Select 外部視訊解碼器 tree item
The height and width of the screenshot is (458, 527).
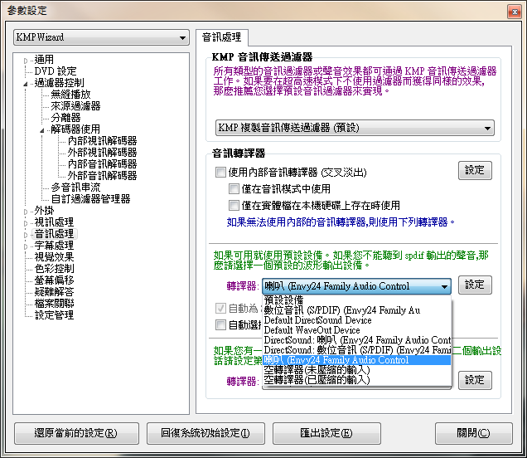[x=102, y=153]
